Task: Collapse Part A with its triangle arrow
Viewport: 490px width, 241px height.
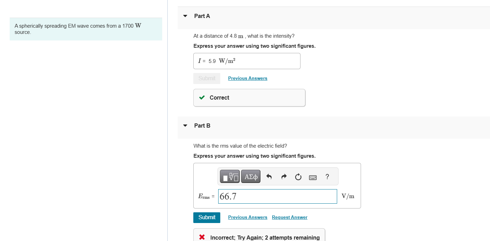Action: (x=185, y=16)
